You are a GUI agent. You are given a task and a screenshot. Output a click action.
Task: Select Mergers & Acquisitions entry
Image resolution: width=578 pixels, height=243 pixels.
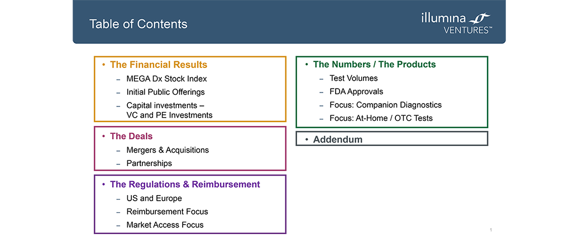168,150
